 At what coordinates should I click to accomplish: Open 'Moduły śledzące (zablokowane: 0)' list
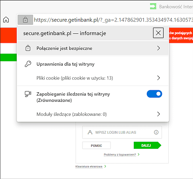point(93,114)
